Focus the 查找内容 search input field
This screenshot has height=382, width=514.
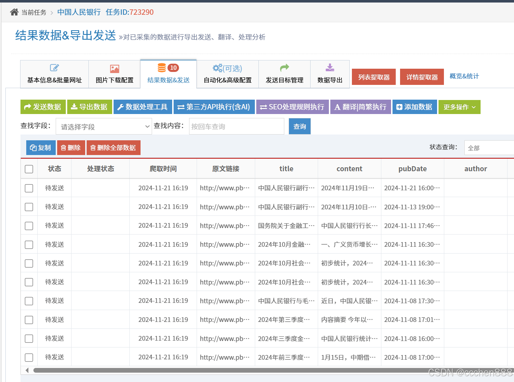(x=237, y=126)
